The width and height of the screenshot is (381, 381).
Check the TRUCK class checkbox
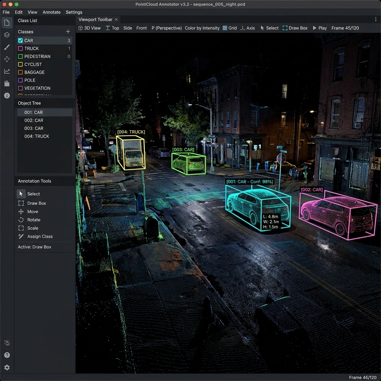click(x=20, y=49)
